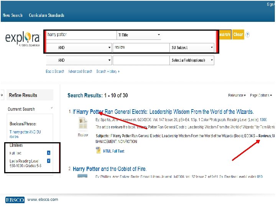Viewport: 276px width, 207px height.
Task: Click the empty third search input field
Action: click(141, 61)
